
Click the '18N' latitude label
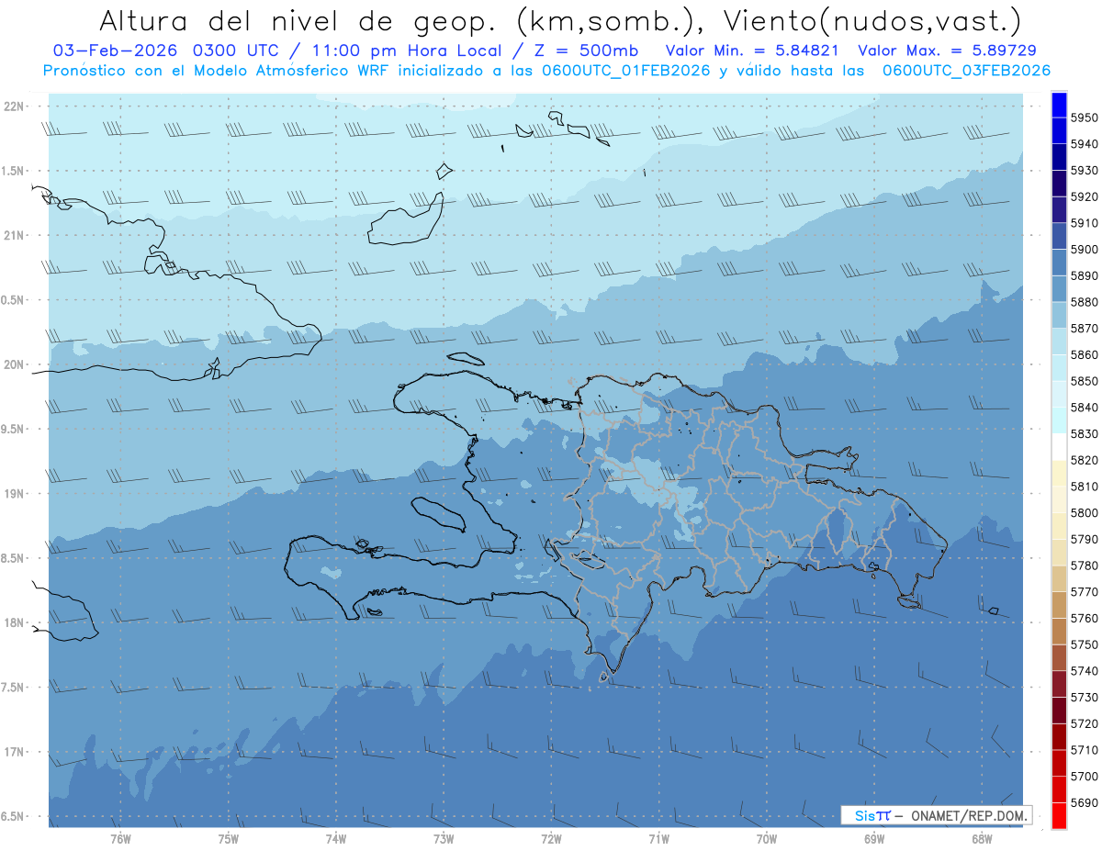pyautogui.click(x=14, y=623)
